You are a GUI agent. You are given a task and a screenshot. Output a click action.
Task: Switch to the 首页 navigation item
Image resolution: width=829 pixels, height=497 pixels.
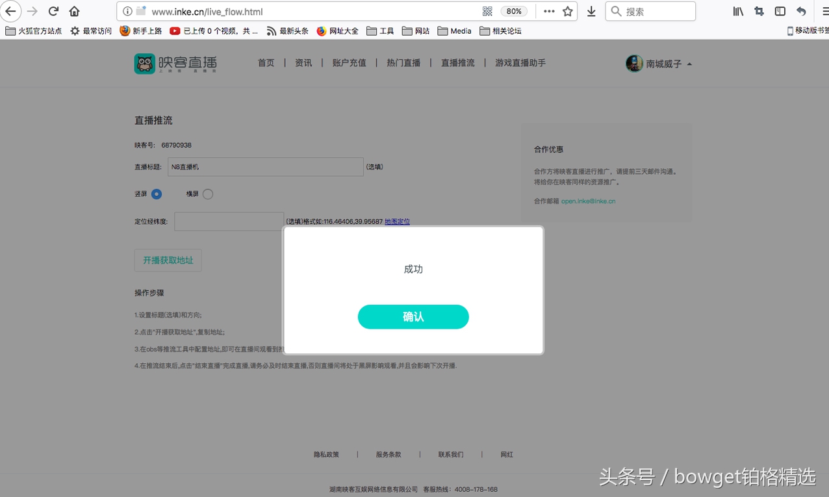(266, 63)
